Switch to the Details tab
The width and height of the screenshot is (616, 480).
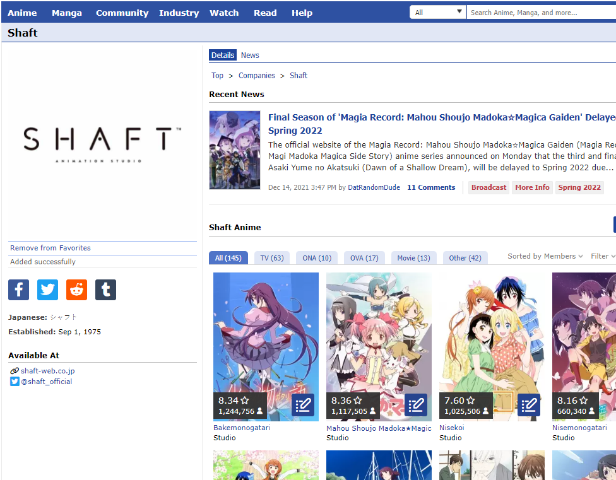tap(223, 56)
